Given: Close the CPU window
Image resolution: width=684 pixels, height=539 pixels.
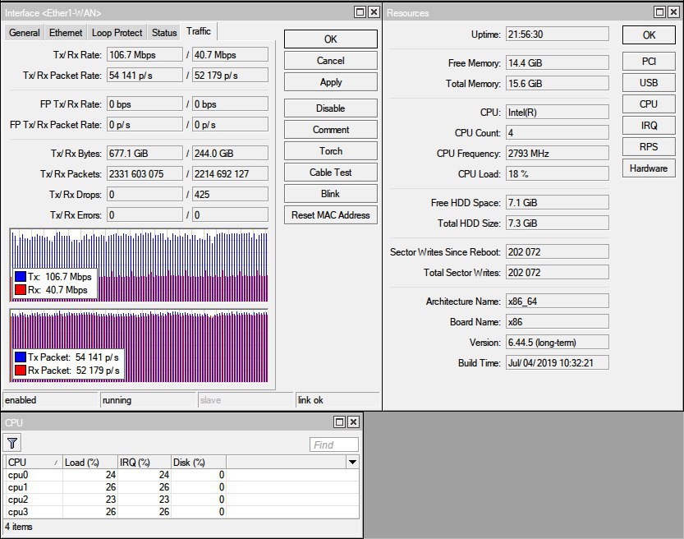Looking at the screenshot, I should (x=353, y=422).
